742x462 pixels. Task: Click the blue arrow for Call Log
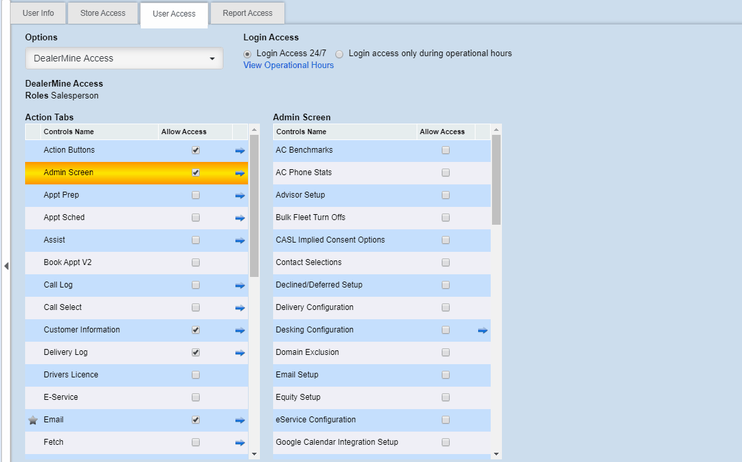click(x=239, y=286)
